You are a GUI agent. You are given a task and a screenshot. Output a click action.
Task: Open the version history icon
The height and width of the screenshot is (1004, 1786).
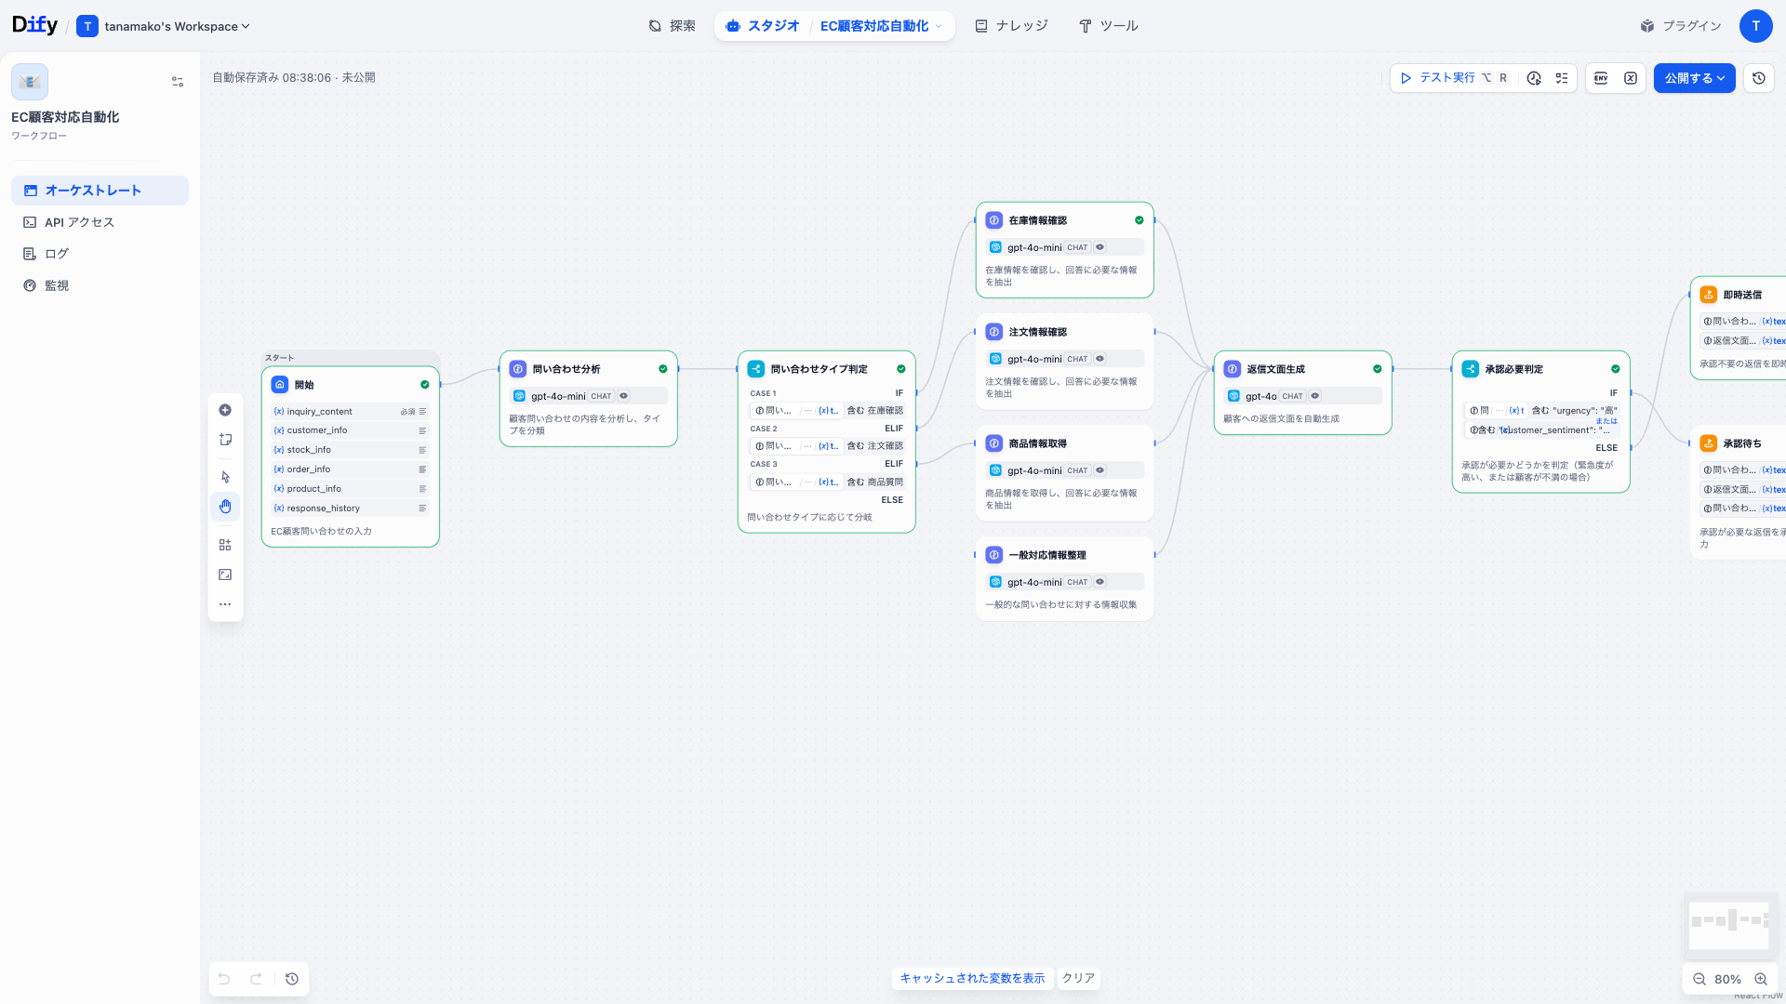[1758, 78]
